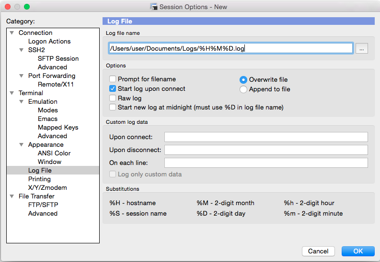Collapse the Appearance tree node
The height and width of the screenshot is (262, 380).
coord(22,145)
